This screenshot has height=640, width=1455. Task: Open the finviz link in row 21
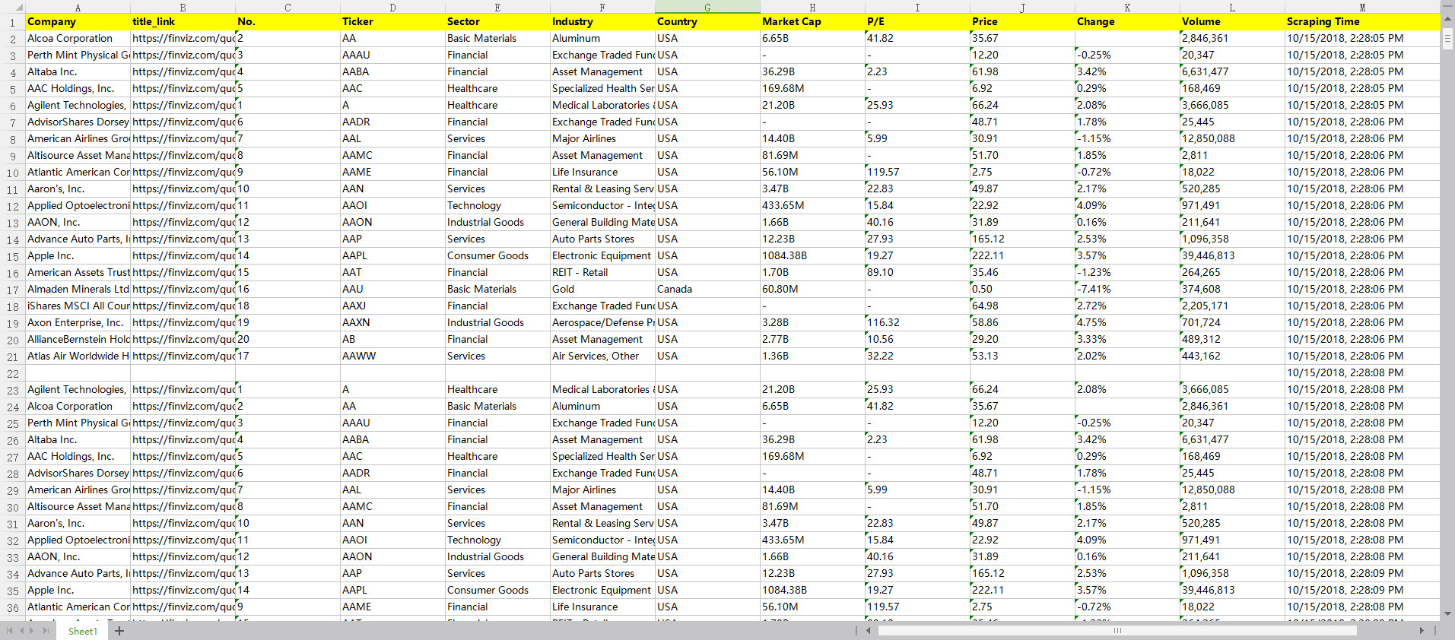click(x=183, y=356)
